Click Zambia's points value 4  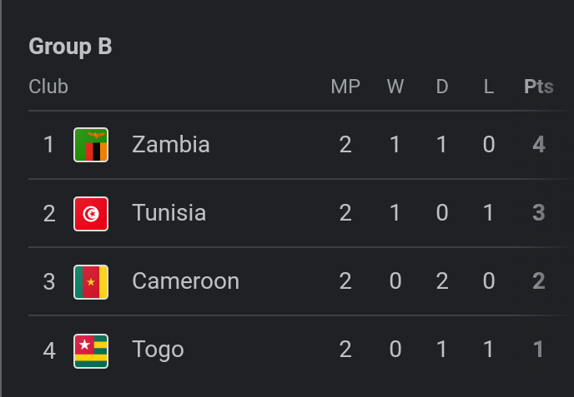point(539,145)
